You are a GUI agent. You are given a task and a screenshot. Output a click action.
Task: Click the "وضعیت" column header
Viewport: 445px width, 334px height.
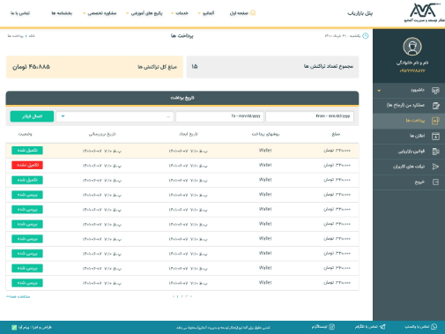coord(25,134)
